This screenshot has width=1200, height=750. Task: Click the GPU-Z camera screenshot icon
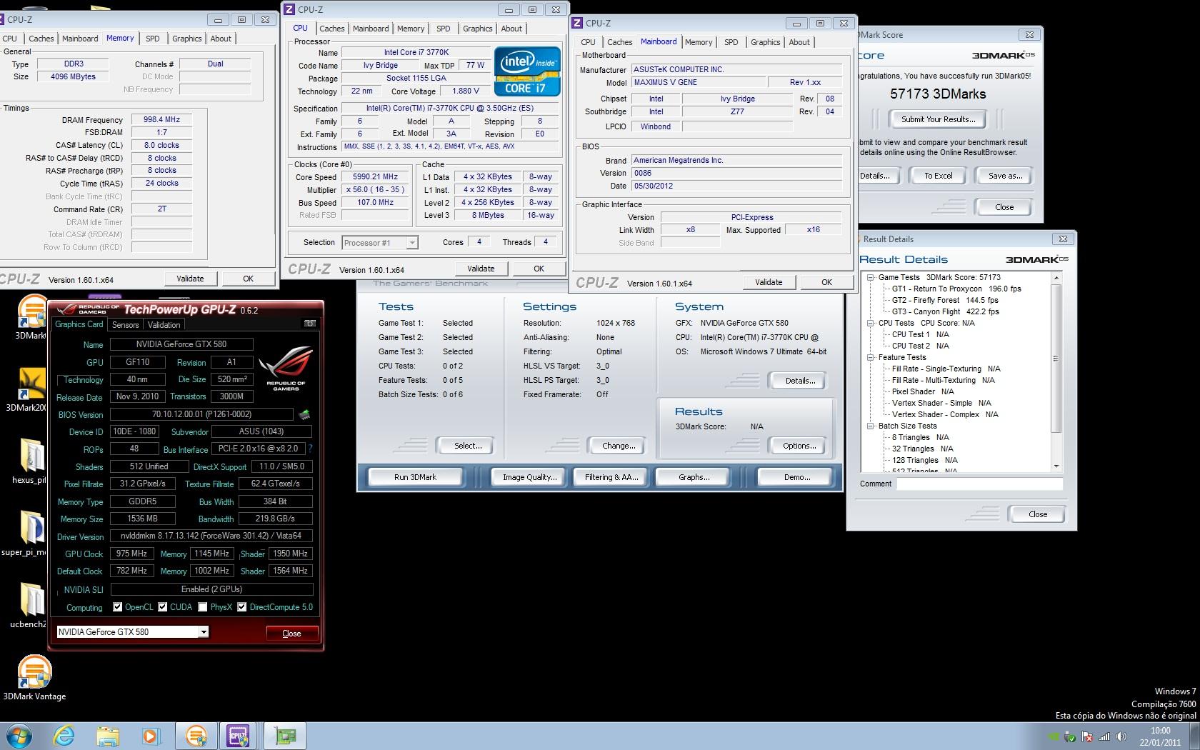[x=309, y=324]
